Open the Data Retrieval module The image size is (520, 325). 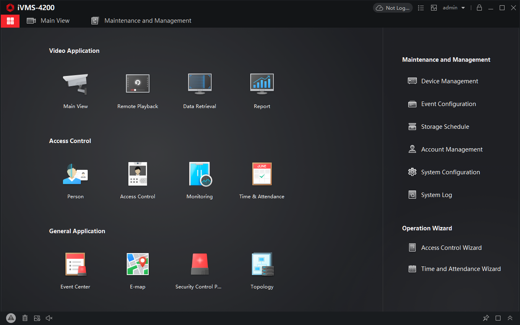(200, 84)
